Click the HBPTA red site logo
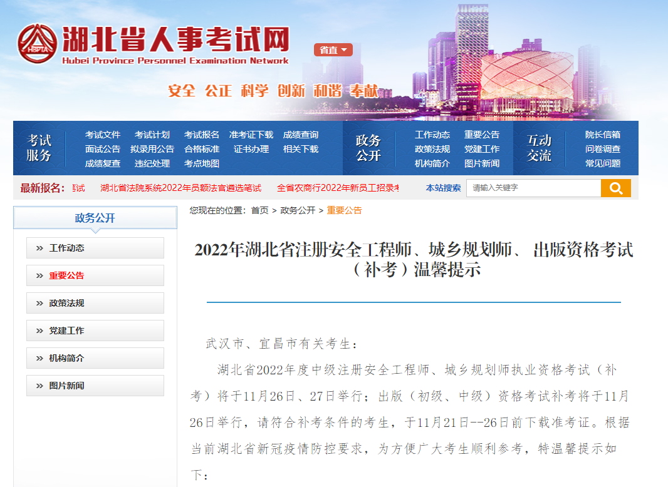This screenshot has height=487, width=668. (37, 44)
